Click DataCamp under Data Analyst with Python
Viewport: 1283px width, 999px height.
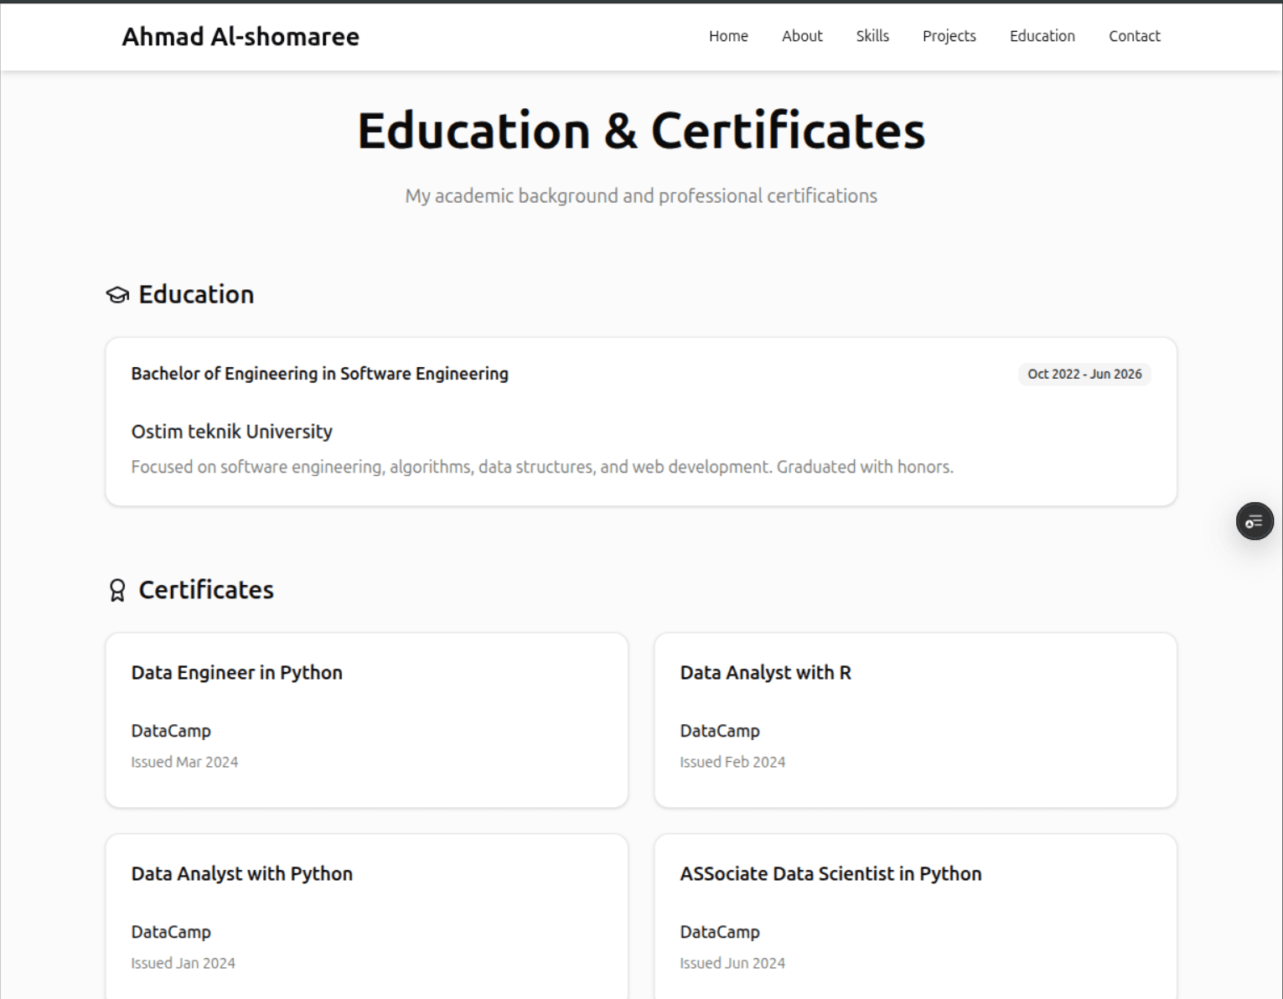171,932
